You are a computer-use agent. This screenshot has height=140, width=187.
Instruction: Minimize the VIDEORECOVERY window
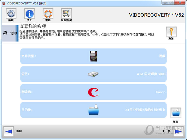[165, 2]
